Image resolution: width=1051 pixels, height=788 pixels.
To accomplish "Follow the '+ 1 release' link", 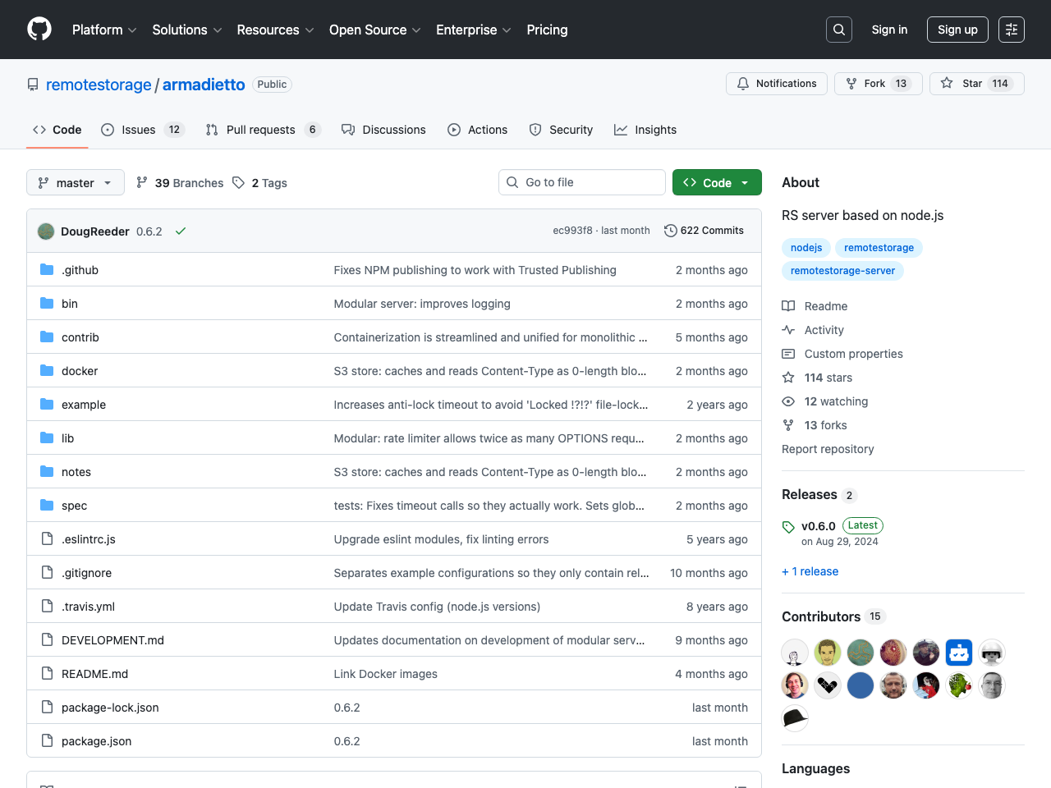I will click(x=810, y=571).
